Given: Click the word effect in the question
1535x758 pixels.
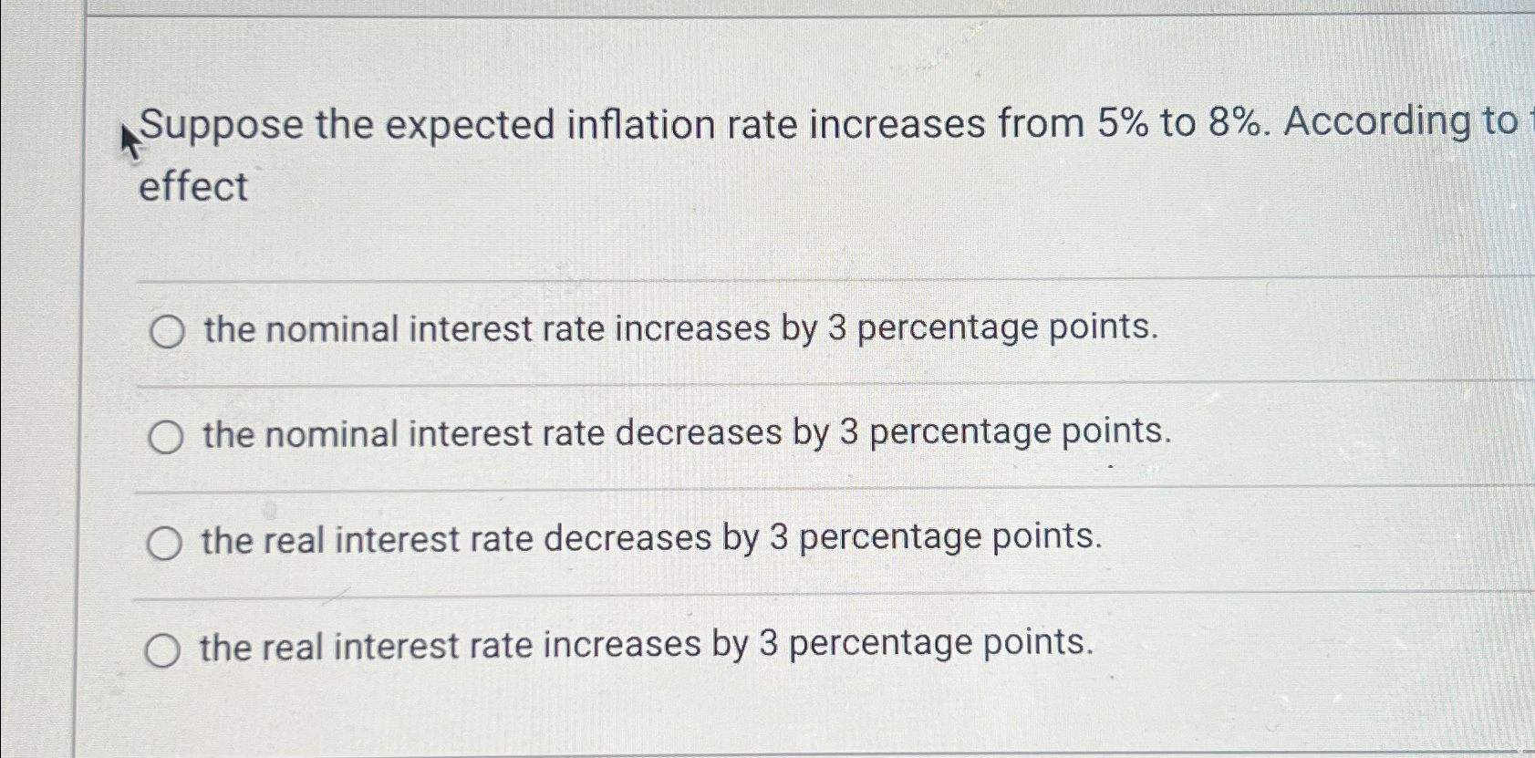Looking at the screenshot, I should (x=192, y=187).
